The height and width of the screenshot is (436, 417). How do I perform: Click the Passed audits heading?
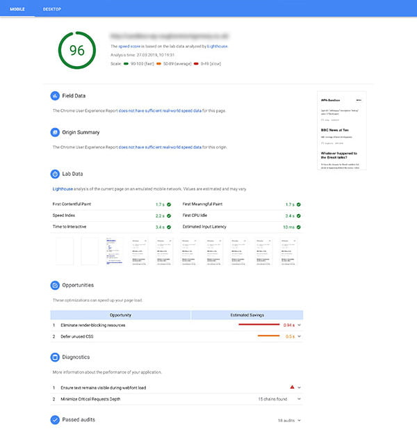point(79,419)
